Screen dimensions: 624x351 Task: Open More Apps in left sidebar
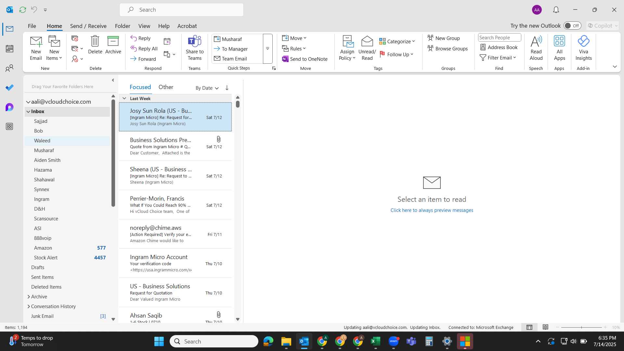click(9, 126)
